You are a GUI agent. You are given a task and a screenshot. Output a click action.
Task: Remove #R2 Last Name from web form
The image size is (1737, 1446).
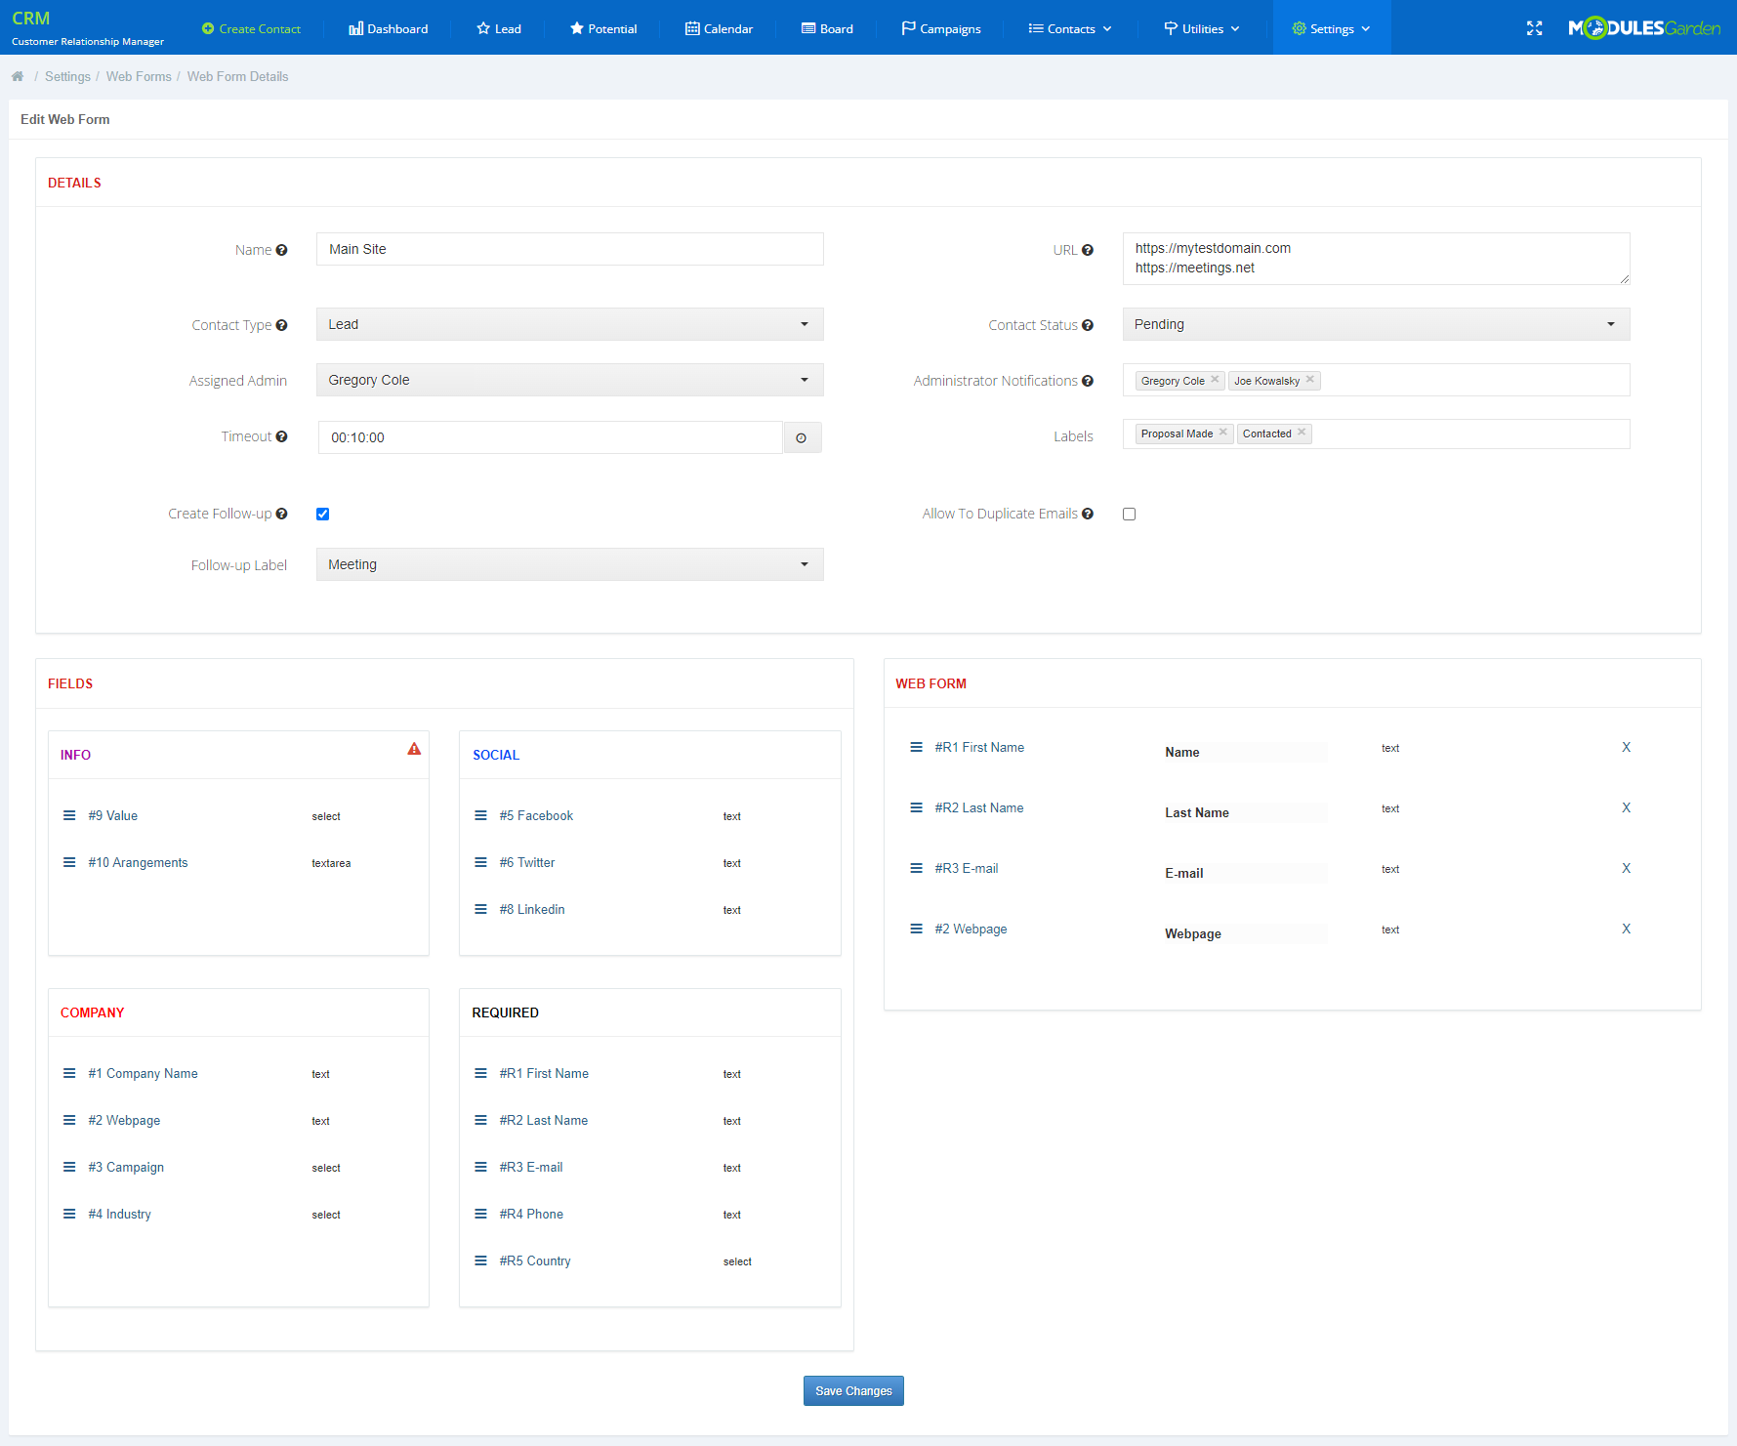(x=1626, y=807)
